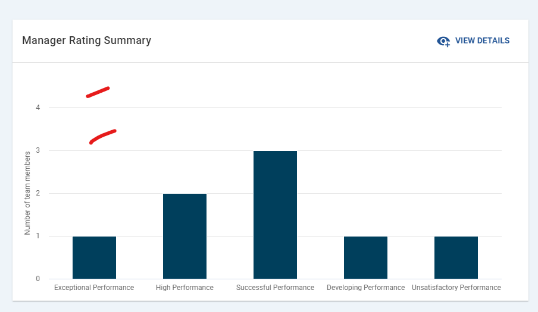
Task: Click the y-axis tick label 3
Action: coord(37,150)
